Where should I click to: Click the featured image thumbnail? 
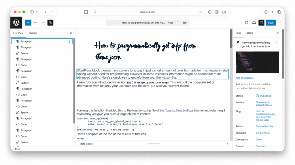pyautogui.click(x=257, y=62)
